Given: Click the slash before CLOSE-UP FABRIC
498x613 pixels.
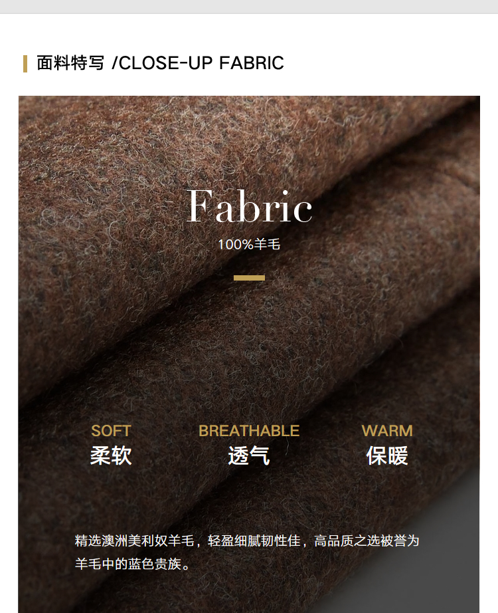Looking at the screenshot, I should point(114,63).
